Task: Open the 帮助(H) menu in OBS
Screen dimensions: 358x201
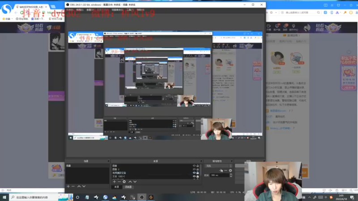Action: [141, 10]
